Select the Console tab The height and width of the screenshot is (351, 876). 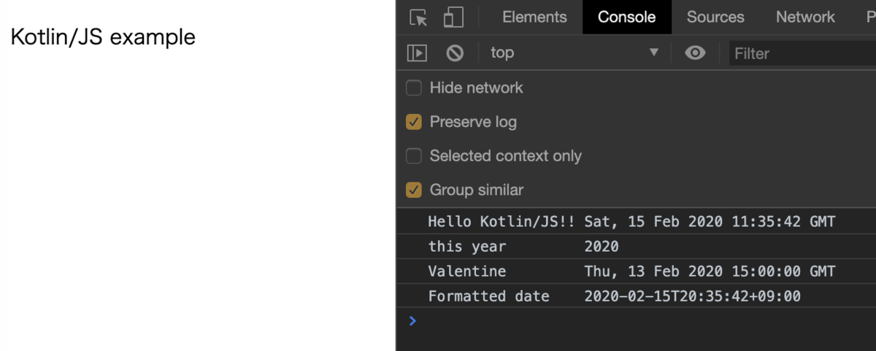pos(626,18)
